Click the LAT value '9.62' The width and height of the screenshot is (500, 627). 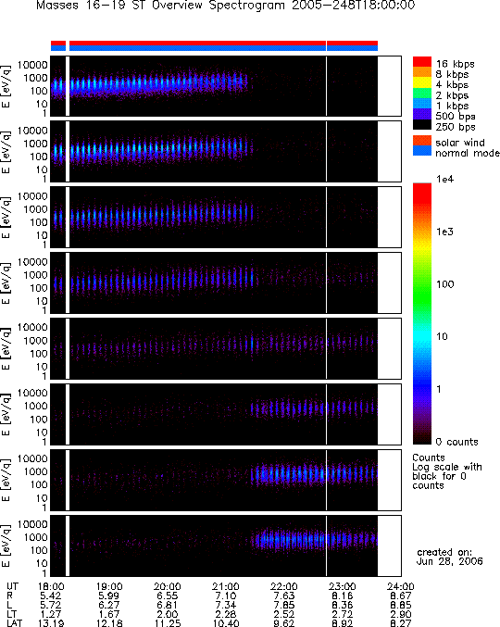[284, 623]
